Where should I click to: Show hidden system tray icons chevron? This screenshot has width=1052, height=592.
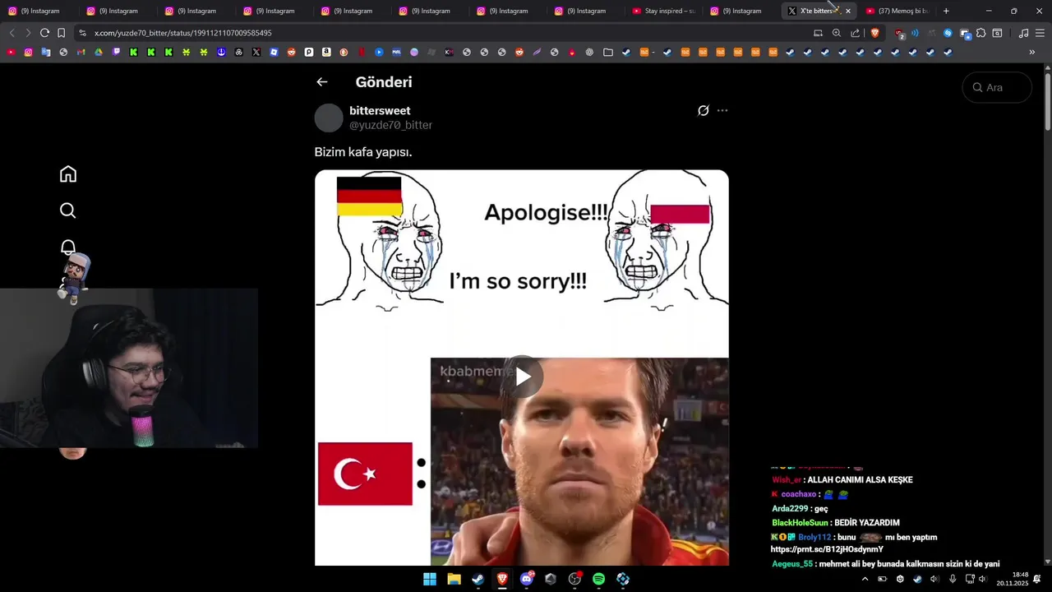pos(865,579)
